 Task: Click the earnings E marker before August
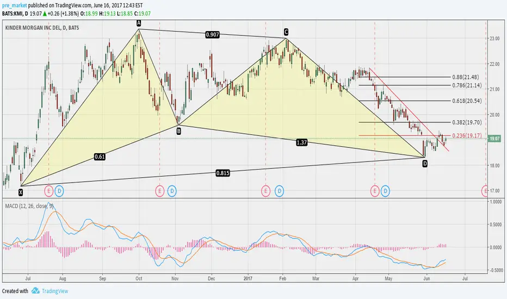pos(48,191)
